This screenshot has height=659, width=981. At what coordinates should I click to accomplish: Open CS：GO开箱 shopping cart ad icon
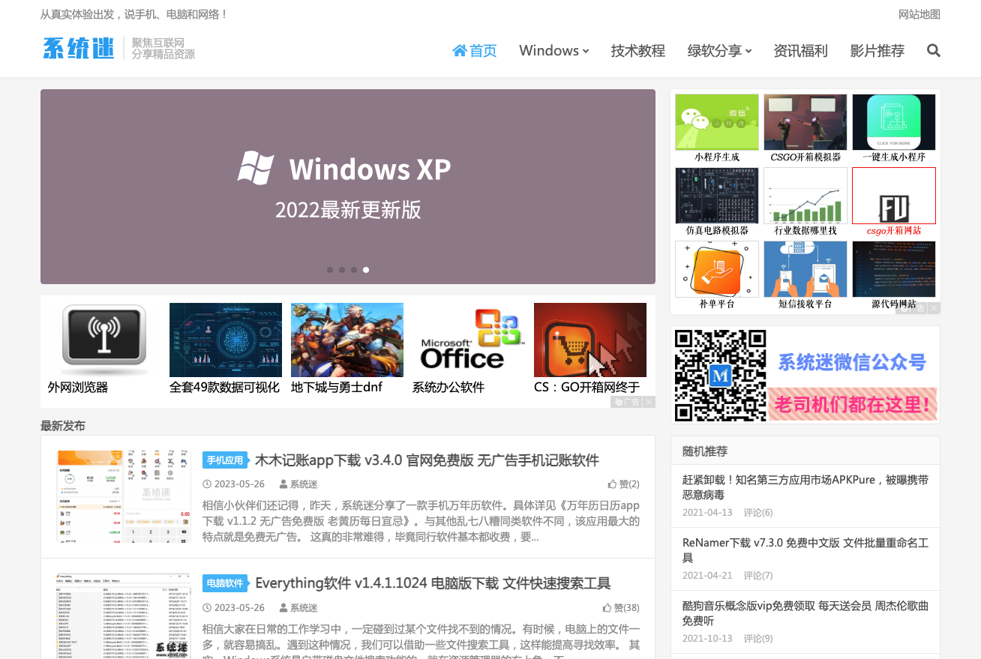[590, 340]
